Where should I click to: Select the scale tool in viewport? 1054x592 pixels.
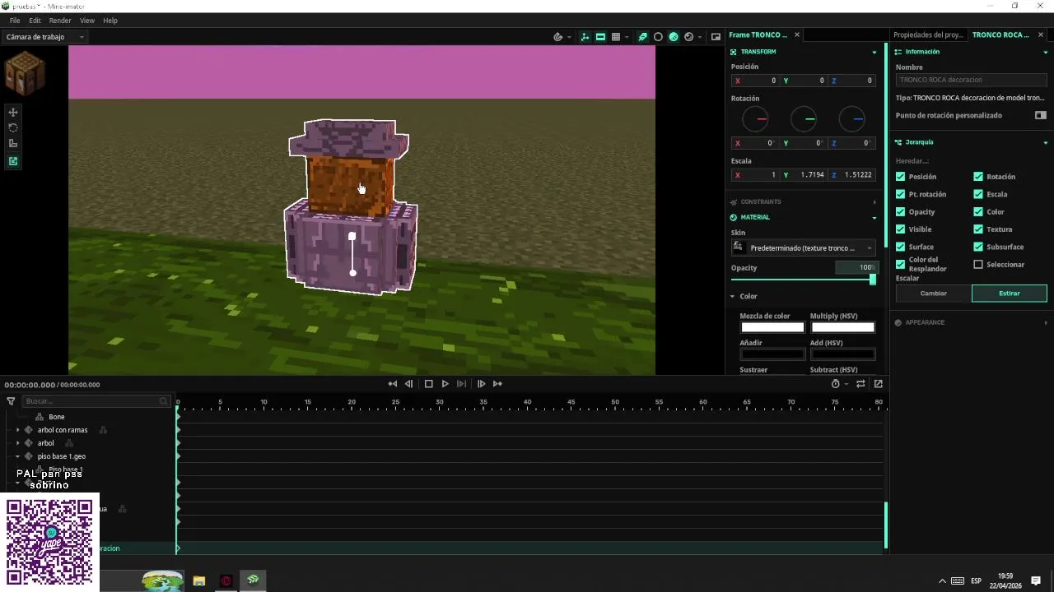coord(13,144)
